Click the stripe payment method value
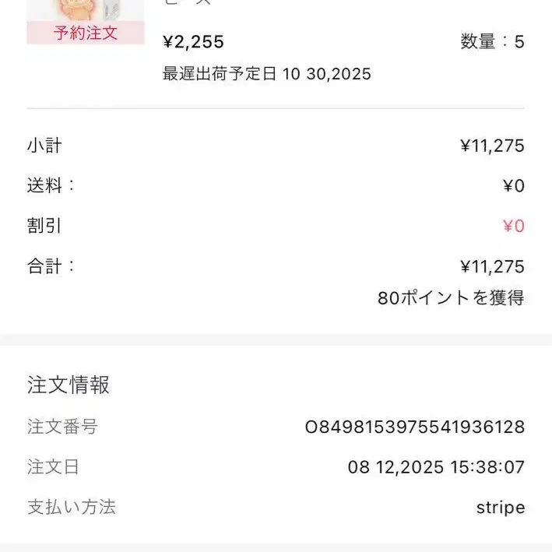The image size is (552, 552). click(501, 508)
